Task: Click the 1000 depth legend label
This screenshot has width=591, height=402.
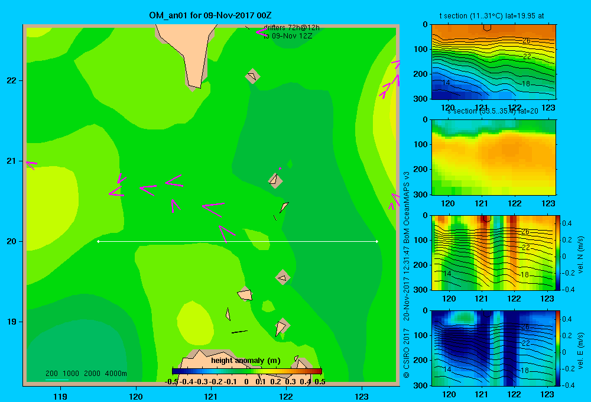Action: click(x=71, y=374)
